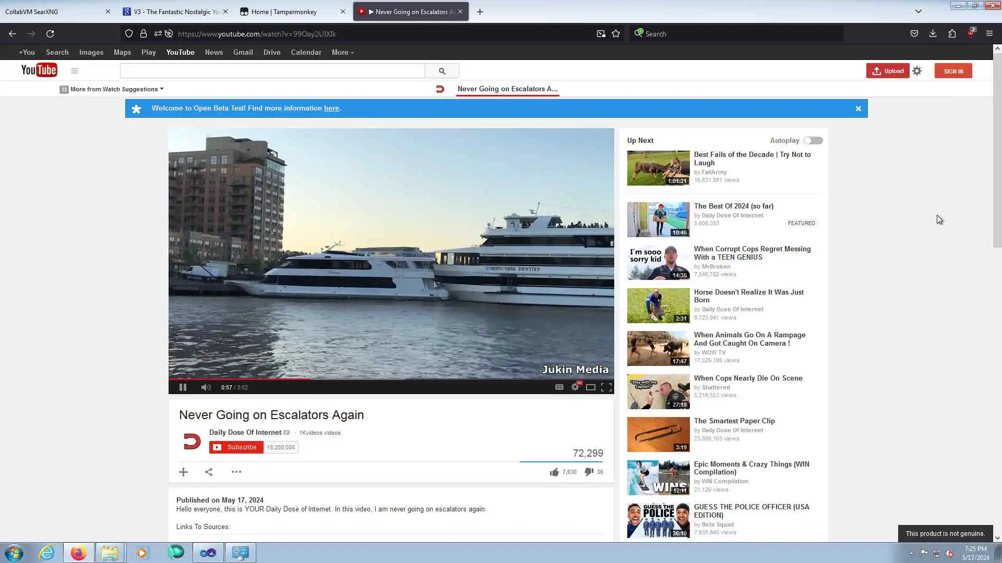Open video player settings gear
This screenshot has width=1002, height=563.
(x=575, y=387)
